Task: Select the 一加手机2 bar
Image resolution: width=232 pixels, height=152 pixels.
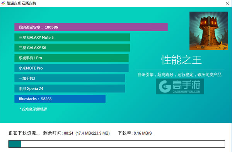Action: 70,78
